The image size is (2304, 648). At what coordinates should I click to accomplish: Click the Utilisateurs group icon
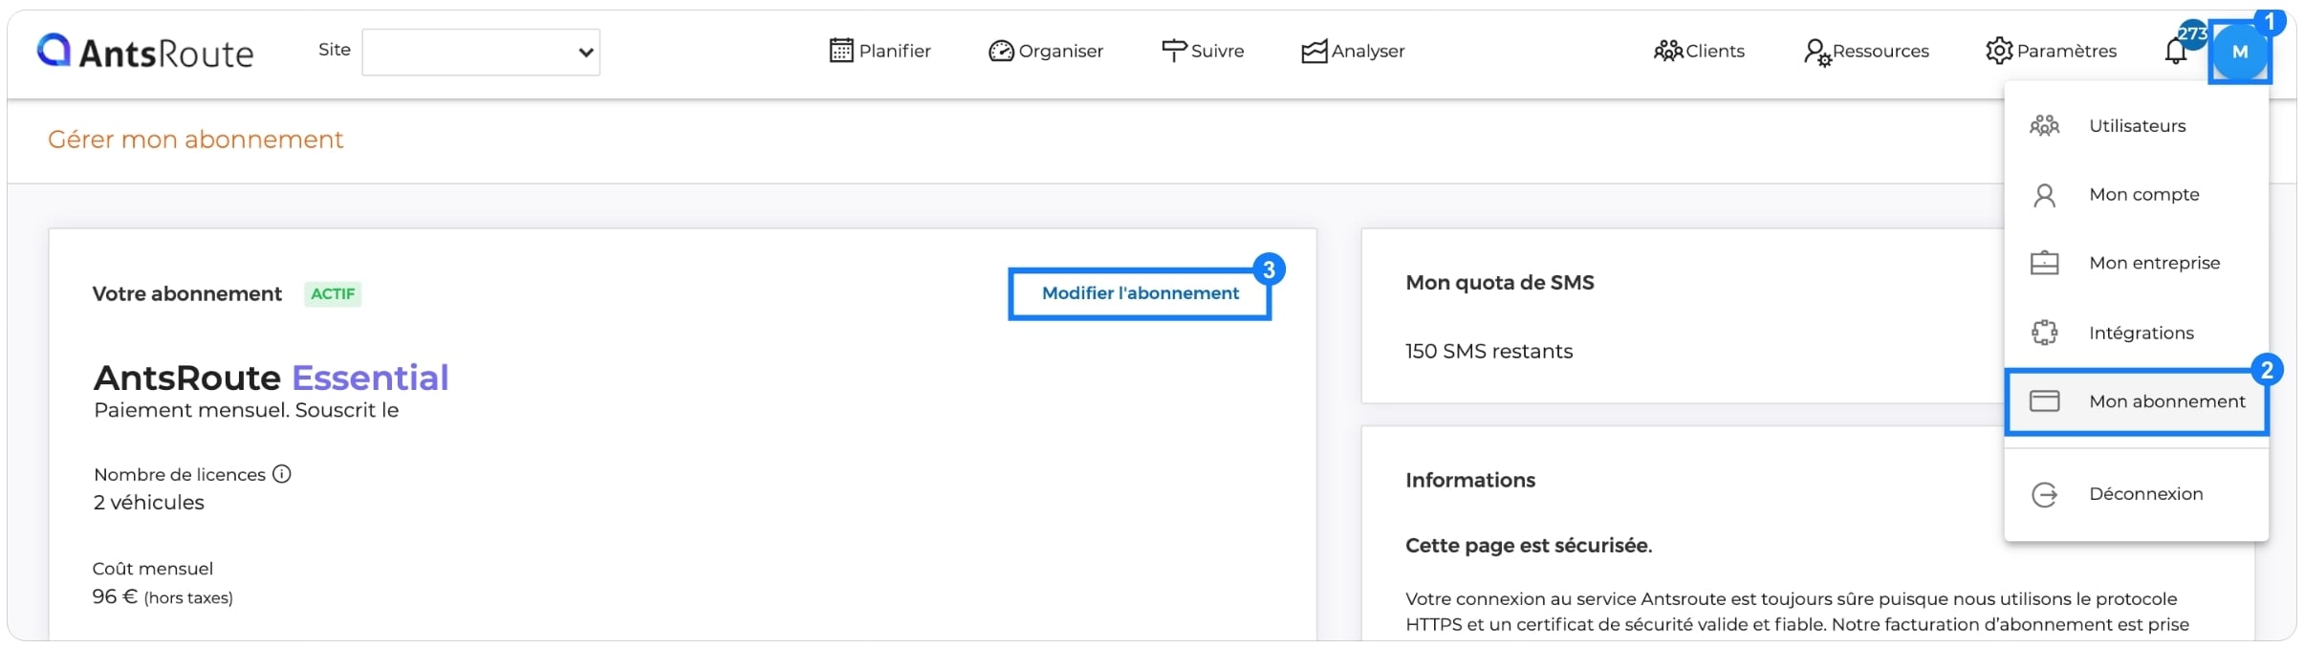[2045, 125]
